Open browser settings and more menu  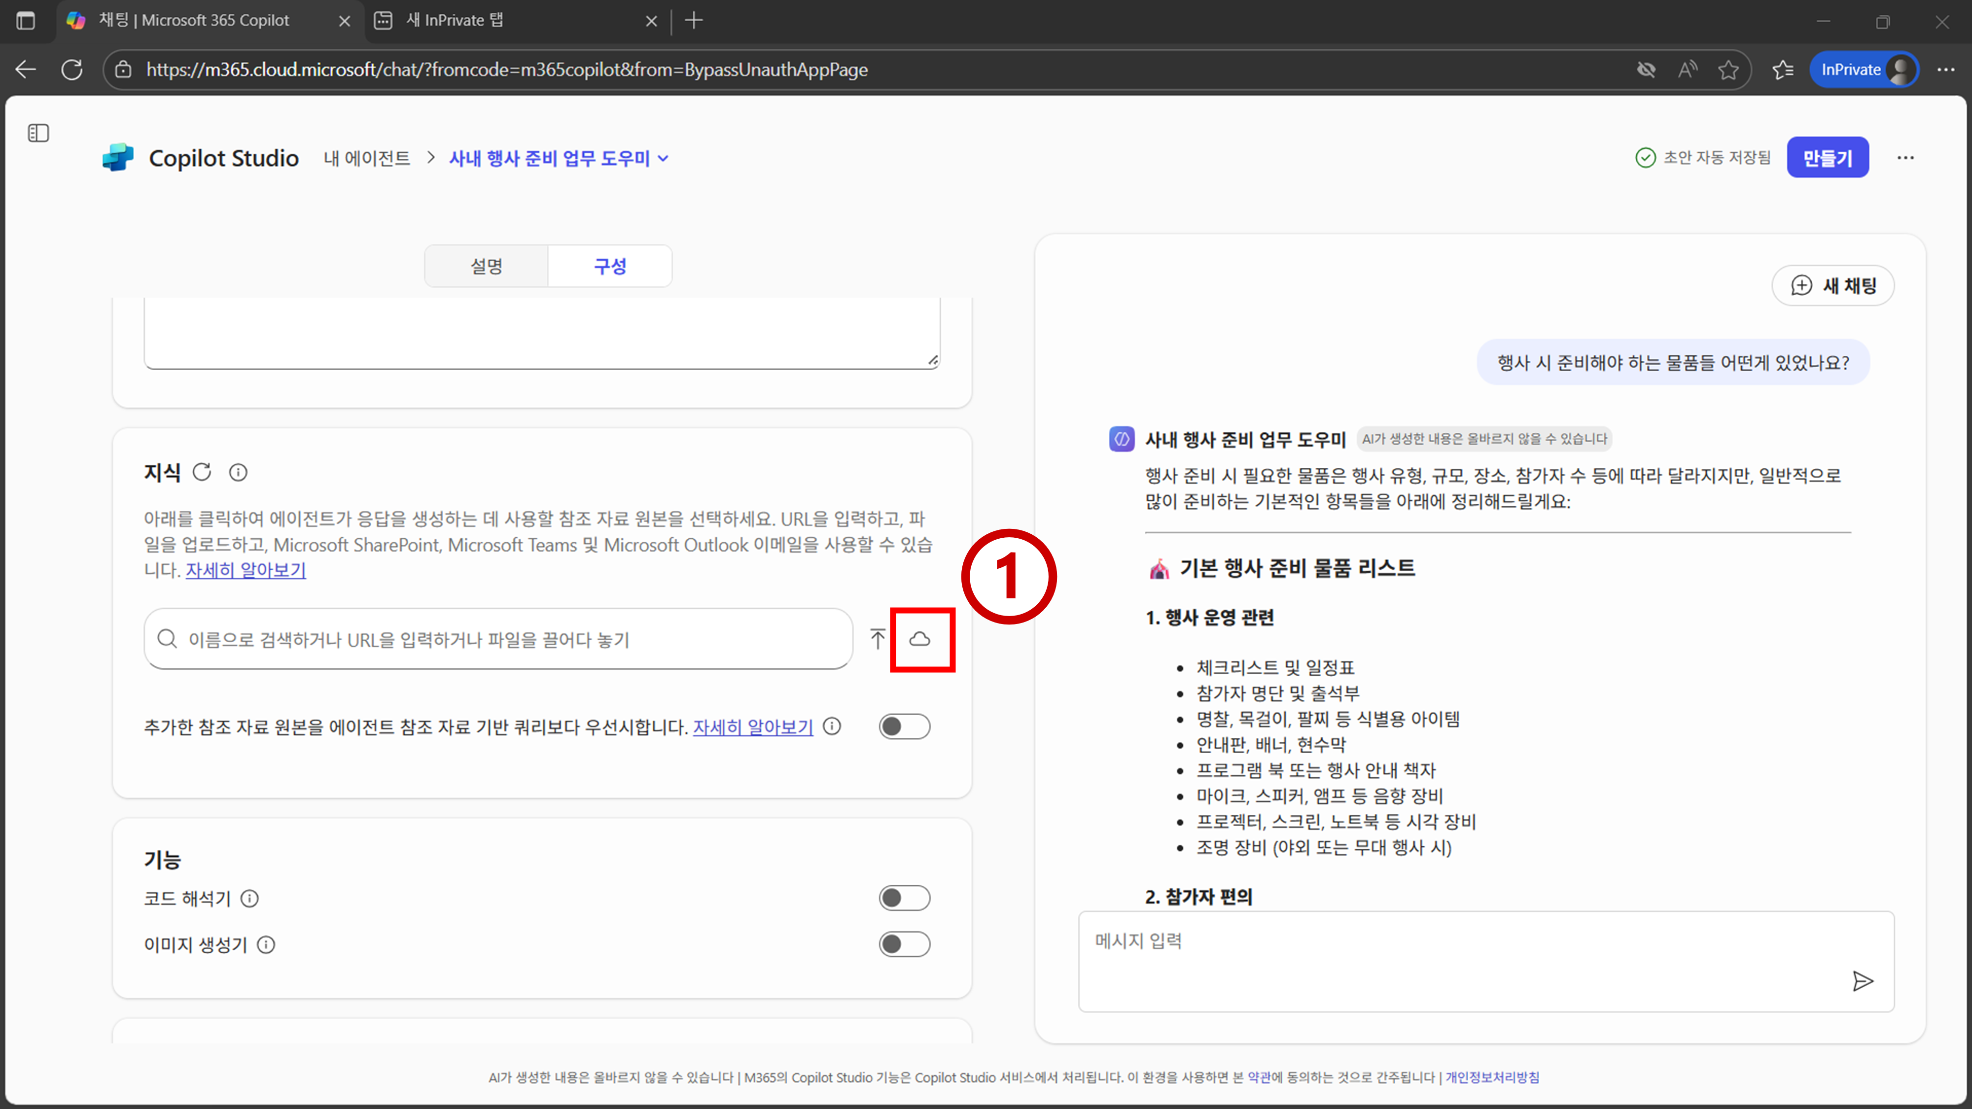[1945, 69]
